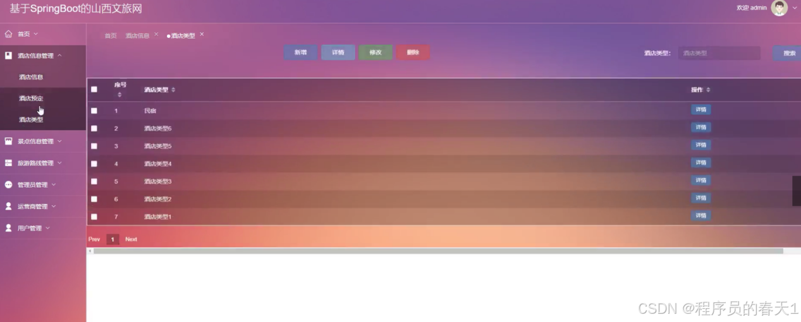The width and height of the screenshot is (801, 322).
Task: Check the box for row 酒店类型3
Action: pos(94,181)
